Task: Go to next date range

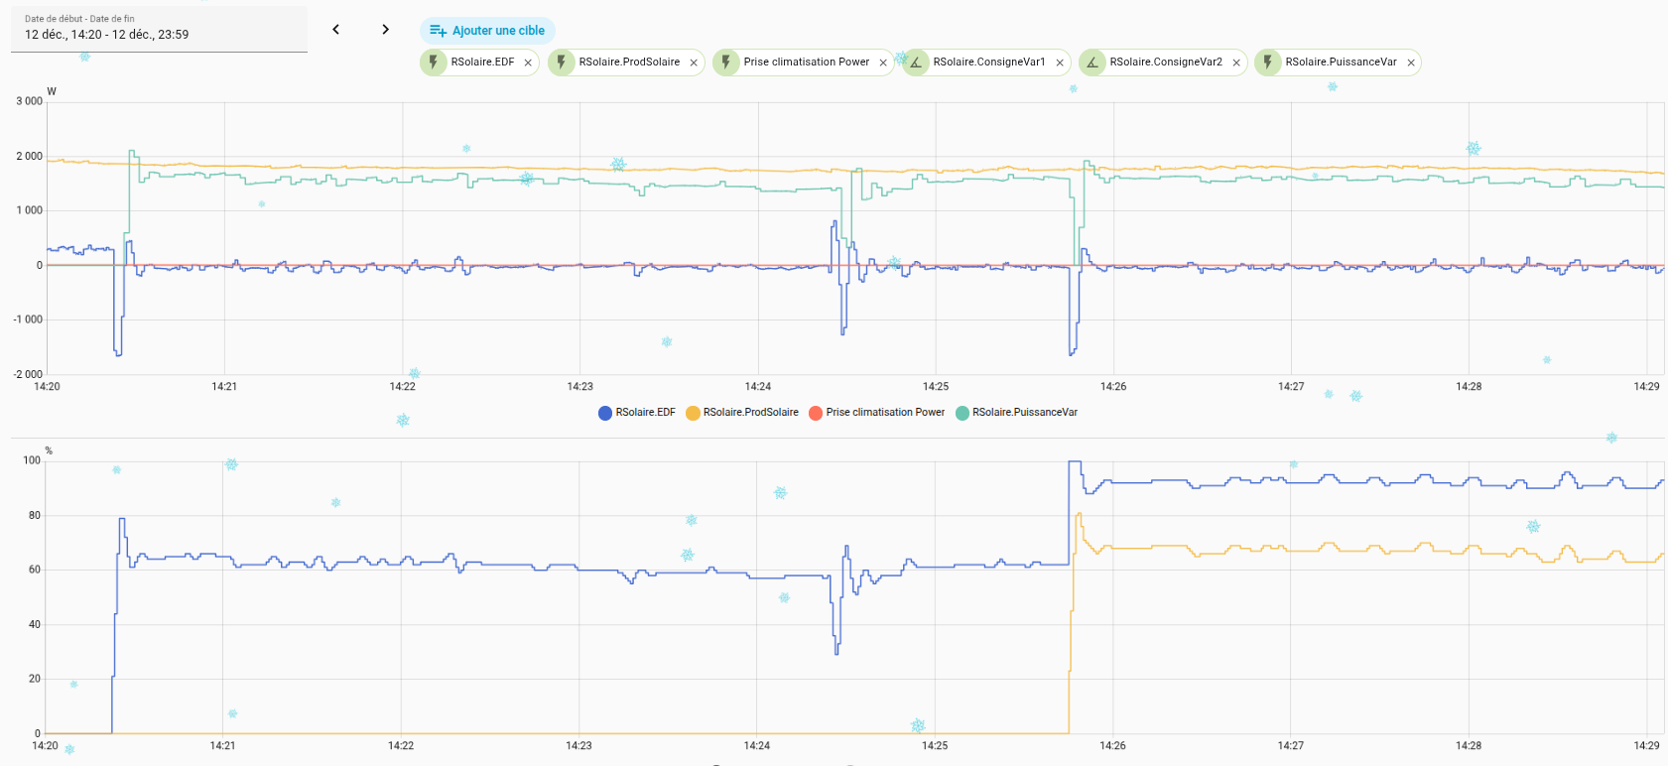Action: point(385,30)
